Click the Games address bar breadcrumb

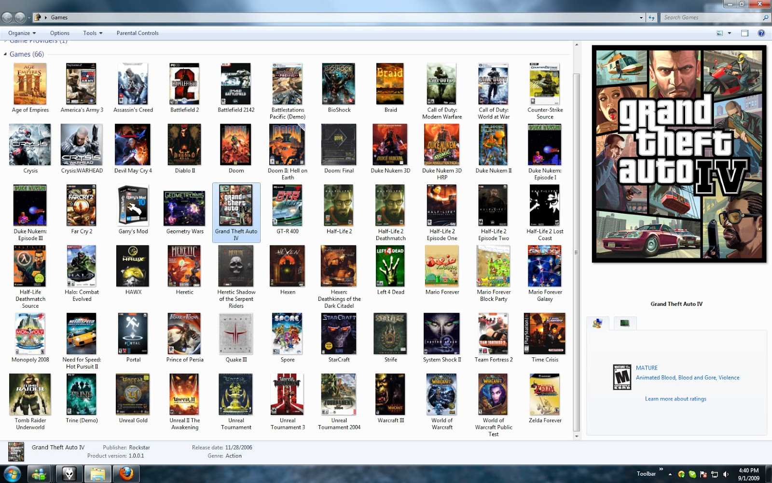[59, 17]
